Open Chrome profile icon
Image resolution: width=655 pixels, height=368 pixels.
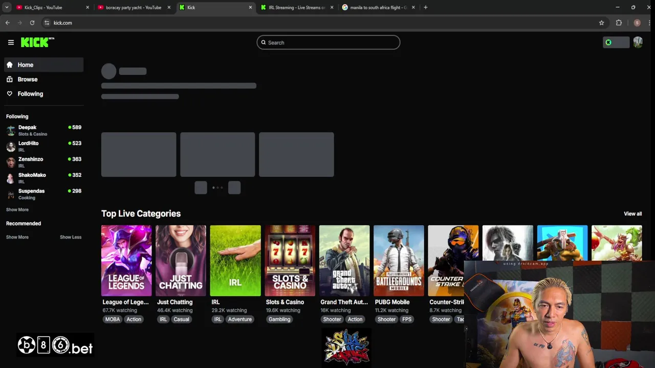[x=637, y=22]
